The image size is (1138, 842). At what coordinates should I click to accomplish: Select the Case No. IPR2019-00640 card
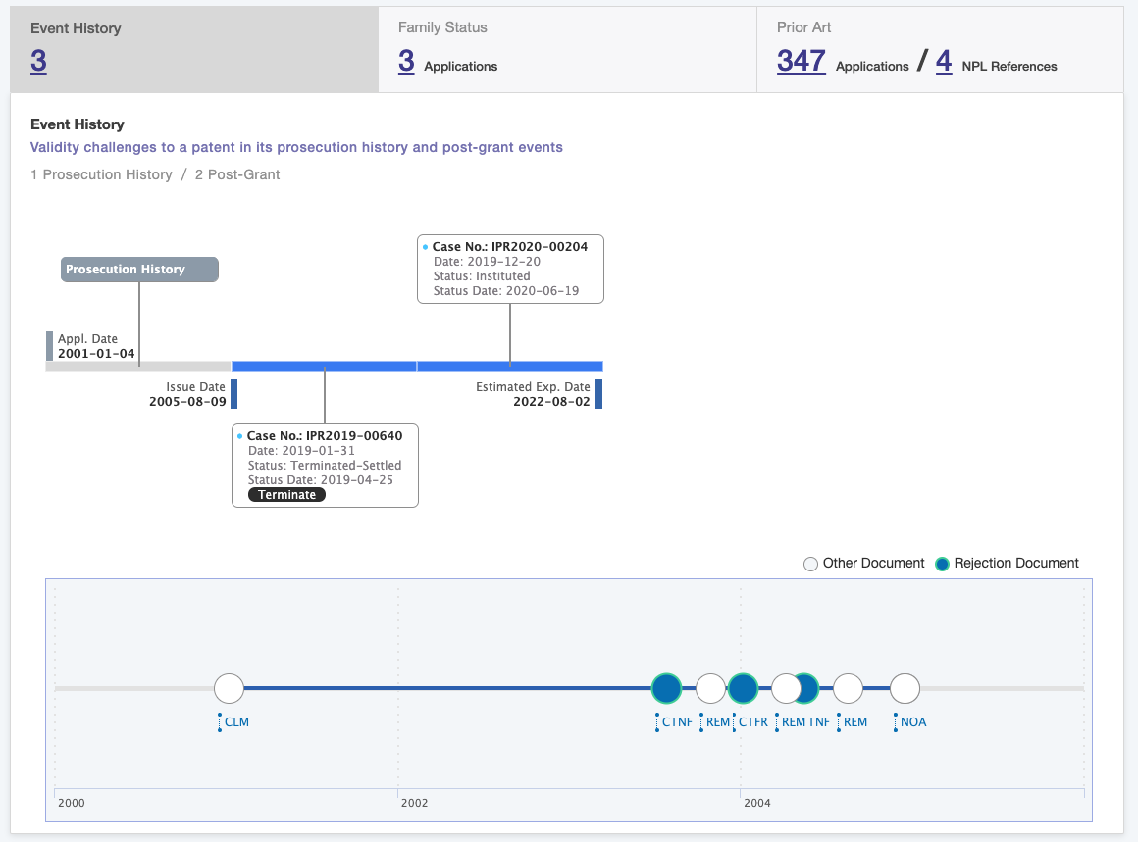coord(325,465)
